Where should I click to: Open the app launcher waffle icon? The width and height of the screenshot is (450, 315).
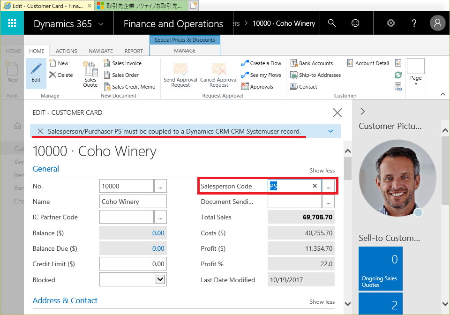tap(12, 23)
